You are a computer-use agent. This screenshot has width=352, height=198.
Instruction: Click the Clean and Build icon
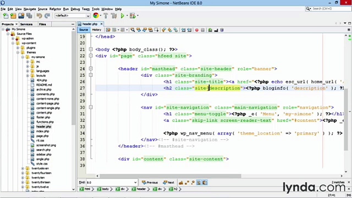tap(114, 16)
